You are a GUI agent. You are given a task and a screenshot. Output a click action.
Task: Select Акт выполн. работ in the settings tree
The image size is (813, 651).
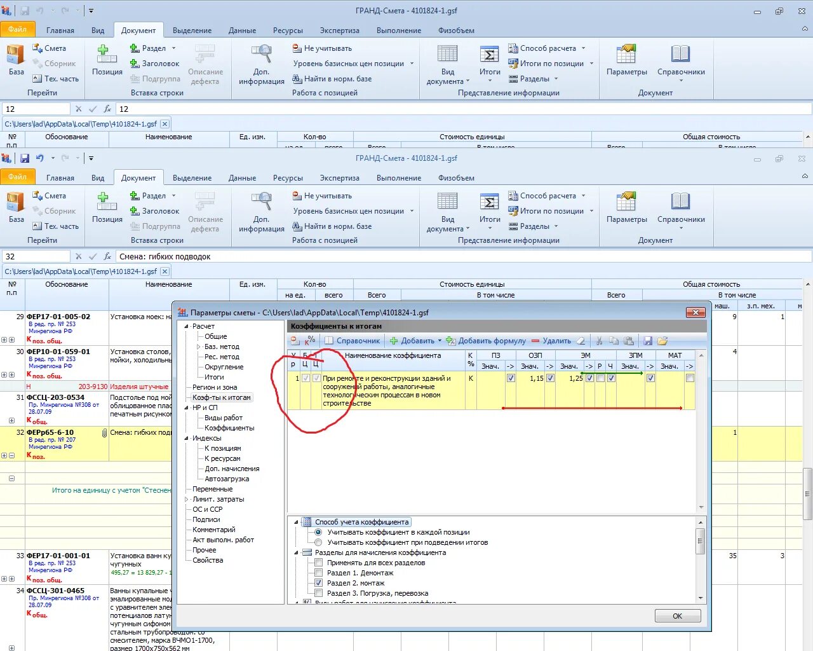click(x=223, y=540)
